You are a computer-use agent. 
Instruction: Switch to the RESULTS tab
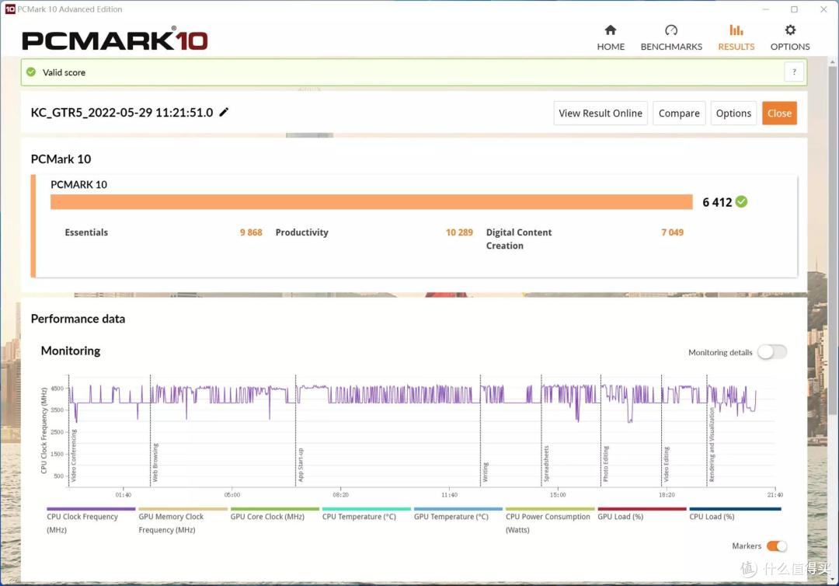736,38
